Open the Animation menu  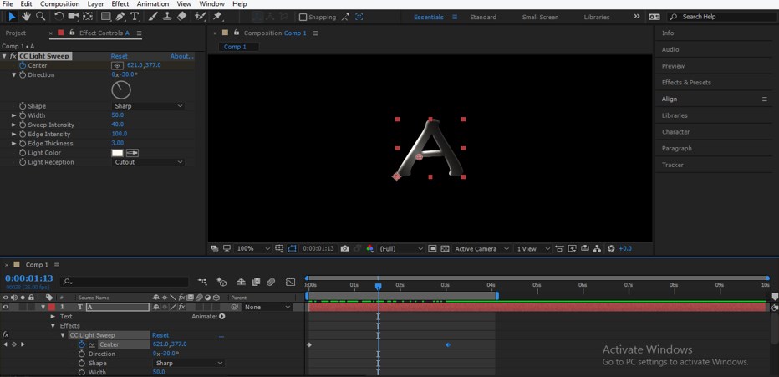(x=152, y=4)
